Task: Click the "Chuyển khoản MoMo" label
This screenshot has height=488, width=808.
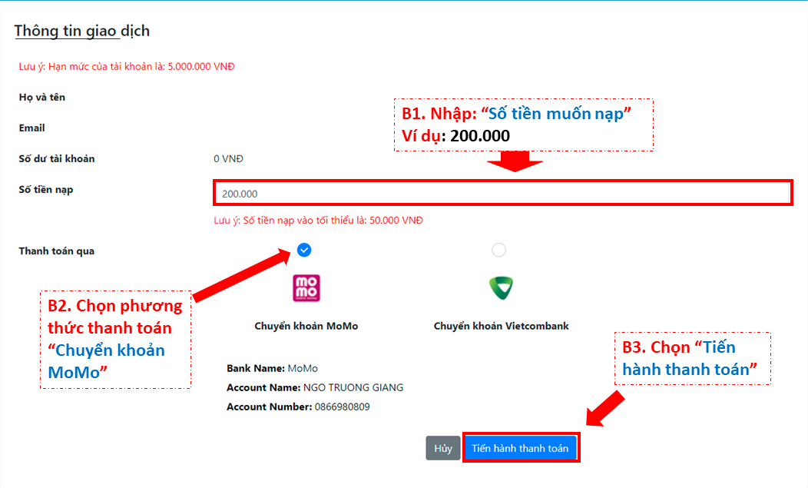Action: [306, 326]
